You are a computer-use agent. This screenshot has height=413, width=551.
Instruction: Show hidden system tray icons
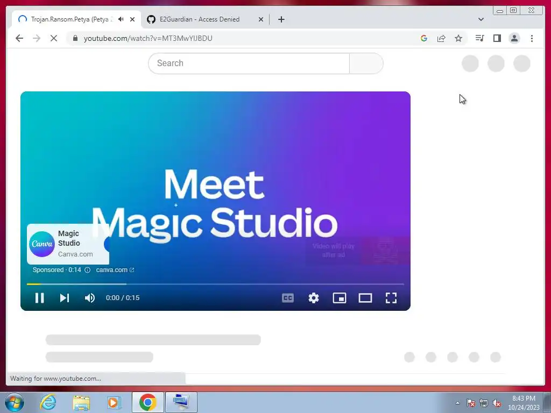(x=457, y=403)
